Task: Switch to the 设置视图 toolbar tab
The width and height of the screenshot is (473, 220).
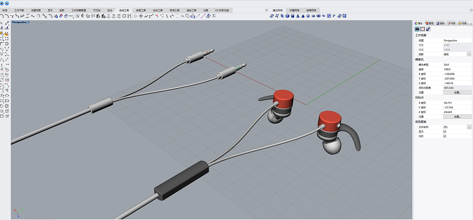Action: (x=36, y=10)
